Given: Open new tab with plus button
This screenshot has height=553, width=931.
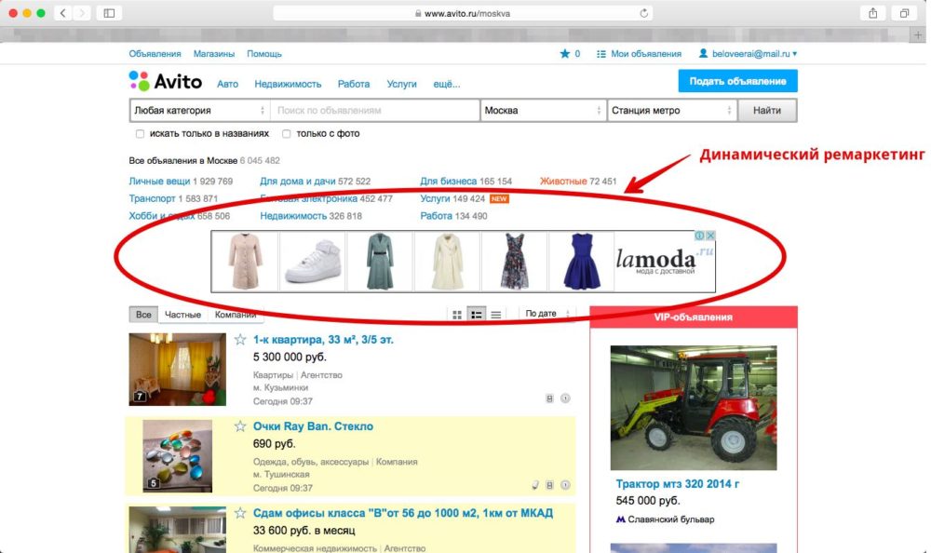Looking at the screenshot, I should (918, 35).
